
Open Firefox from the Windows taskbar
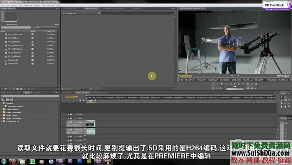(13, 162)
